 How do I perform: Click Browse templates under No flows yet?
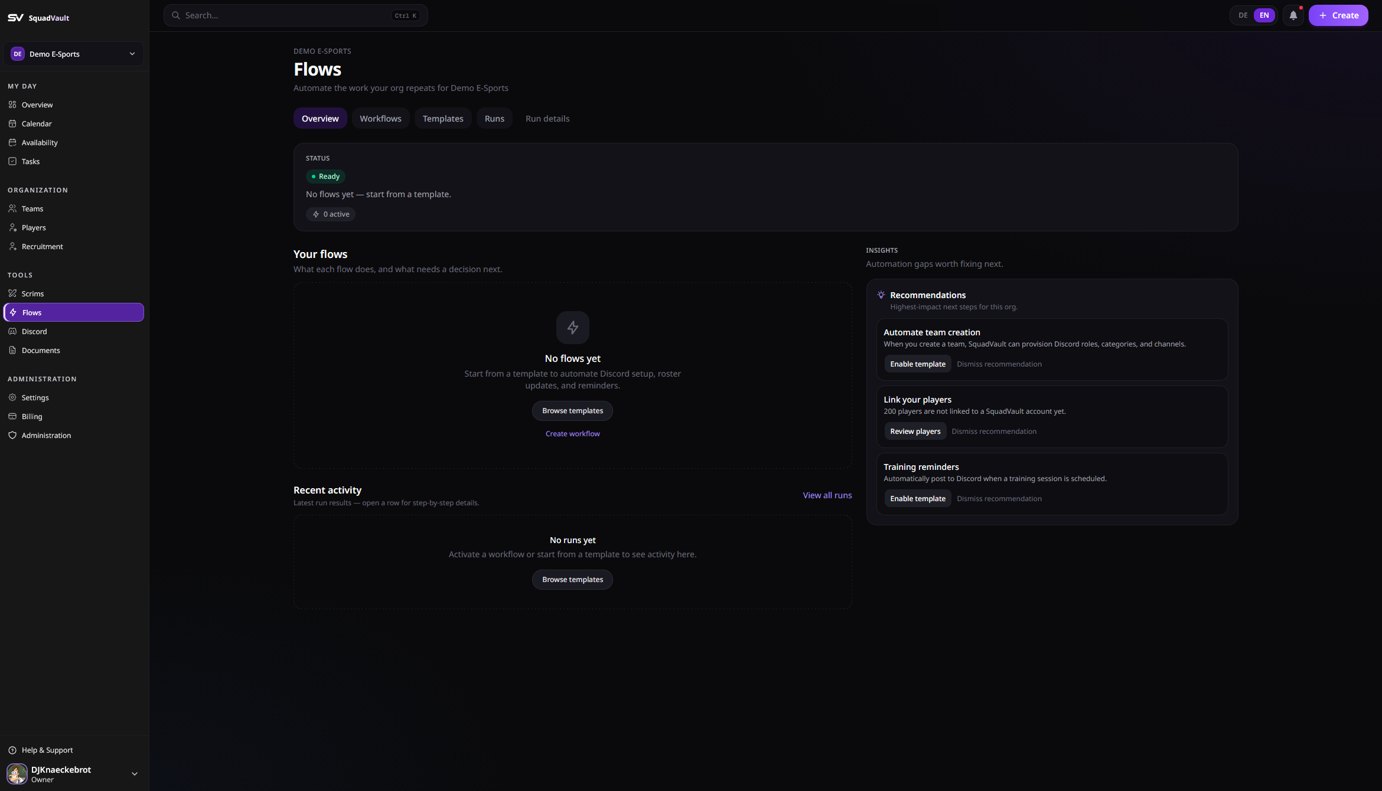[x=572, y=411]
